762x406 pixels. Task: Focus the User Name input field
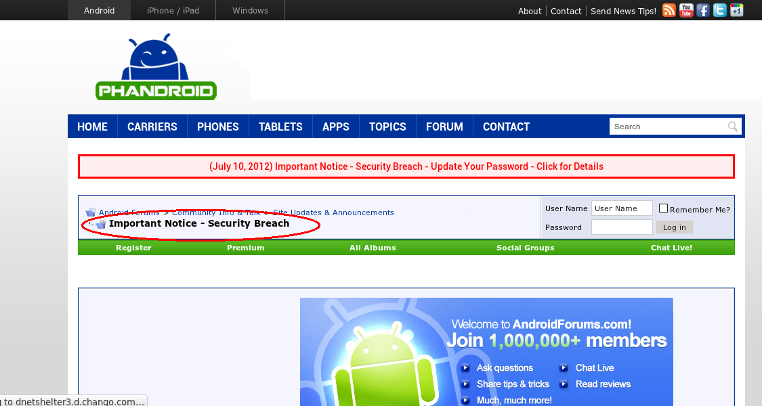[x=622, y=208]
